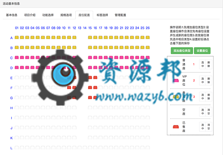Select empty seat in row H column 26
This screenshot has width=223, height=155.
coord(147,108)
